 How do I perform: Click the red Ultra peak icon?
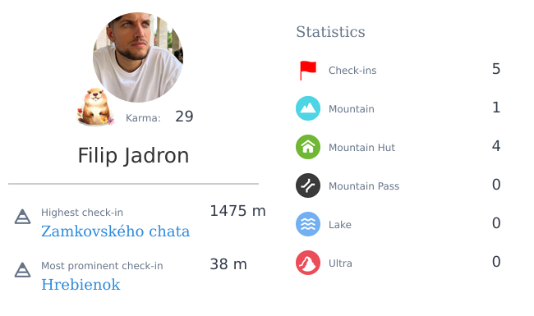(308, 263)
